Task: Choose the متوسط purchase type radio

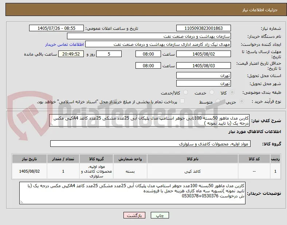Action: (x=218, y=101)
